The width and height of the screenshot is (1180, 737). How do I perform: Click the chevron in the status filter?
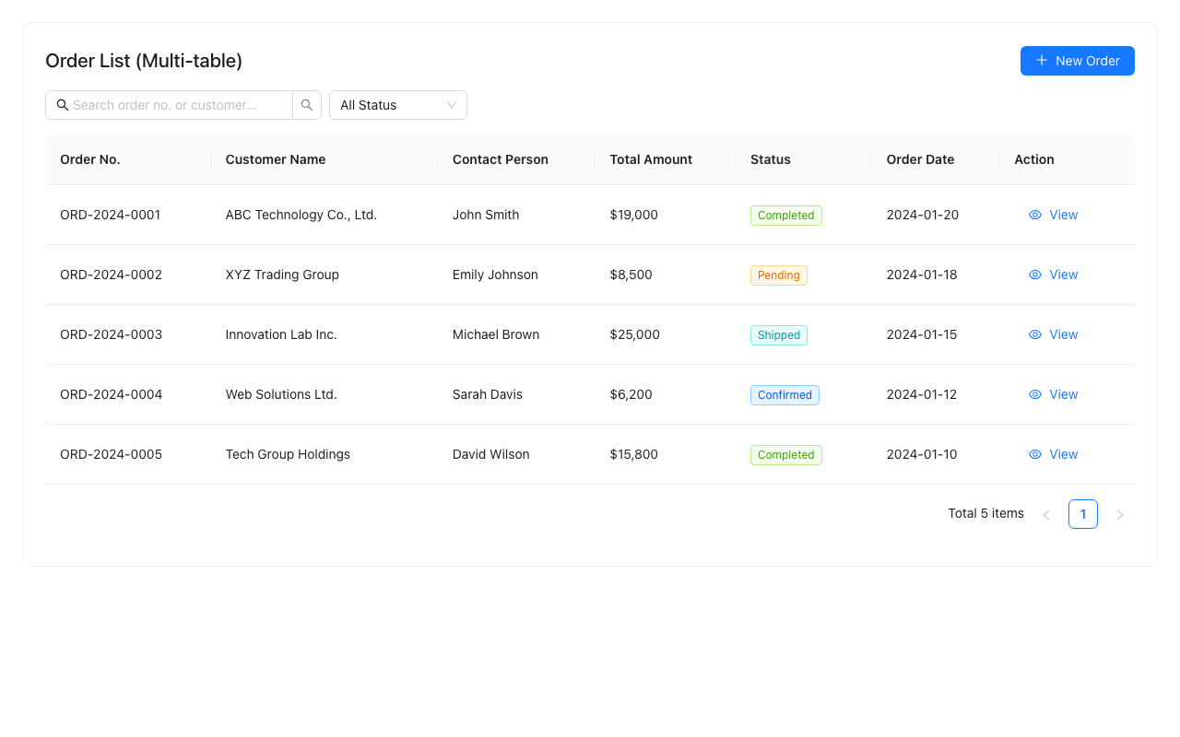pos(451,104)
